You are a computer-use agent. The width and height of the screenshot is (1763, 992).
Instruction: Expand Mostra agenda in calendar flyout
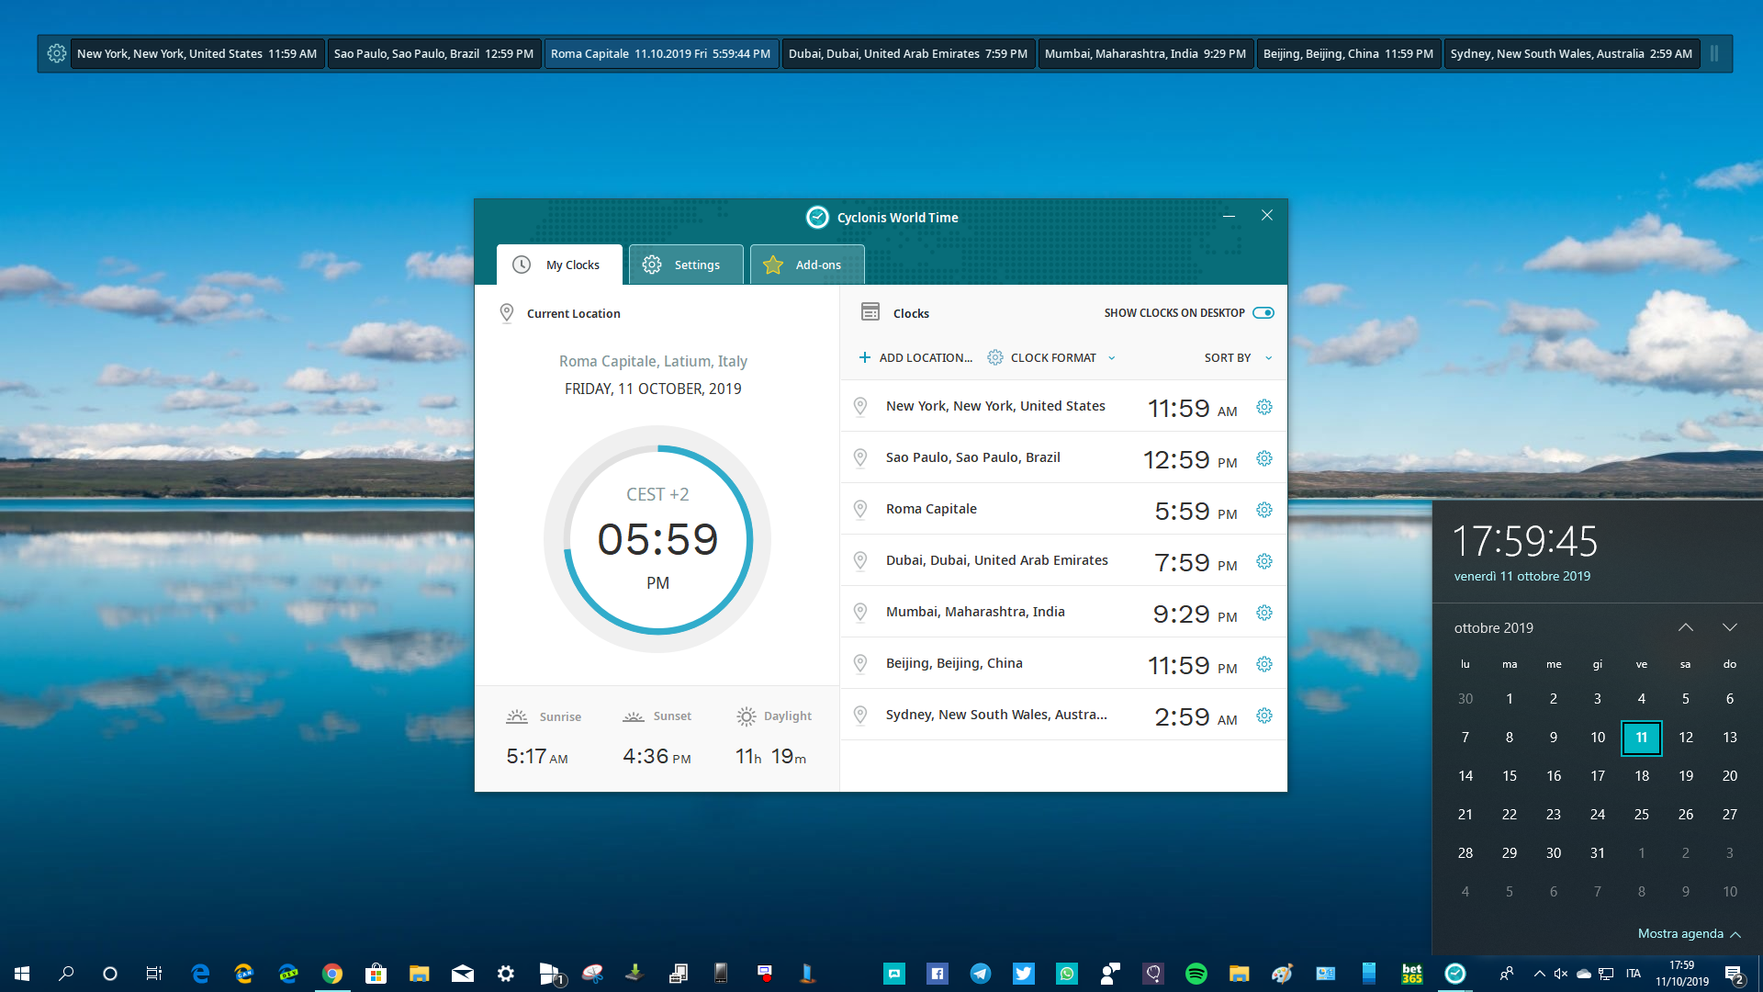(1690, 933)
